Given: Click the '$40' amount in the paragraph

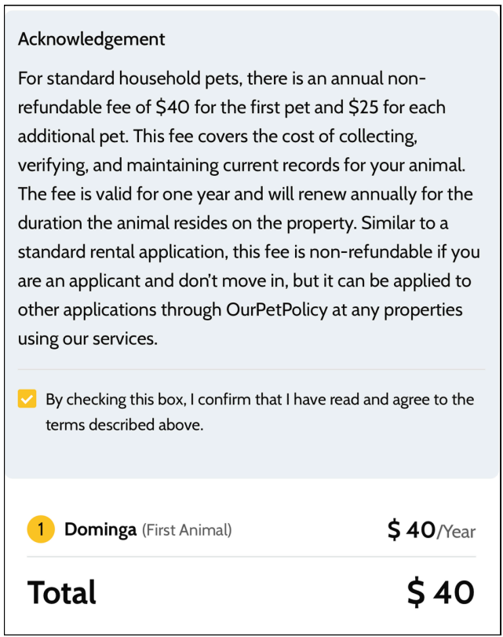Looking at the screenshot, I should [173, 108].
